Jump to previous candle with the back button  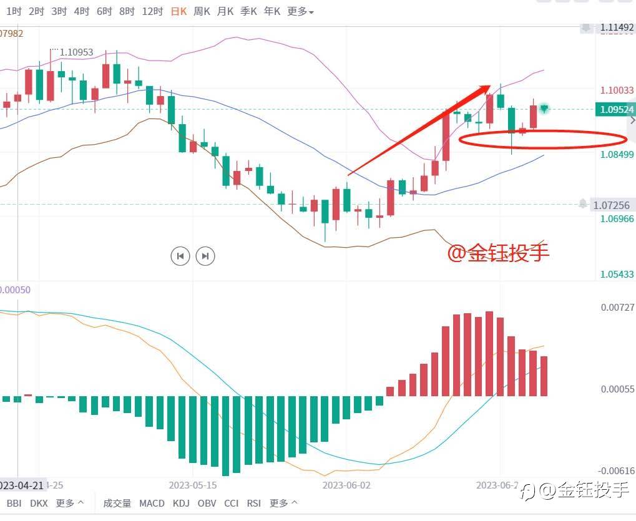coord(180,255)
